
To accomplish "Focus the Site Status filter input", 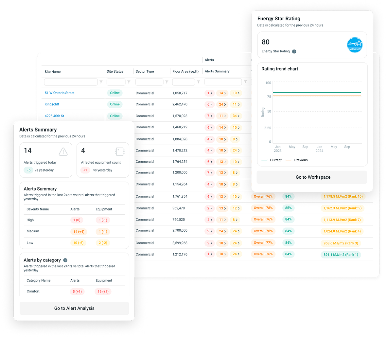I will click(x=116, y=82).
